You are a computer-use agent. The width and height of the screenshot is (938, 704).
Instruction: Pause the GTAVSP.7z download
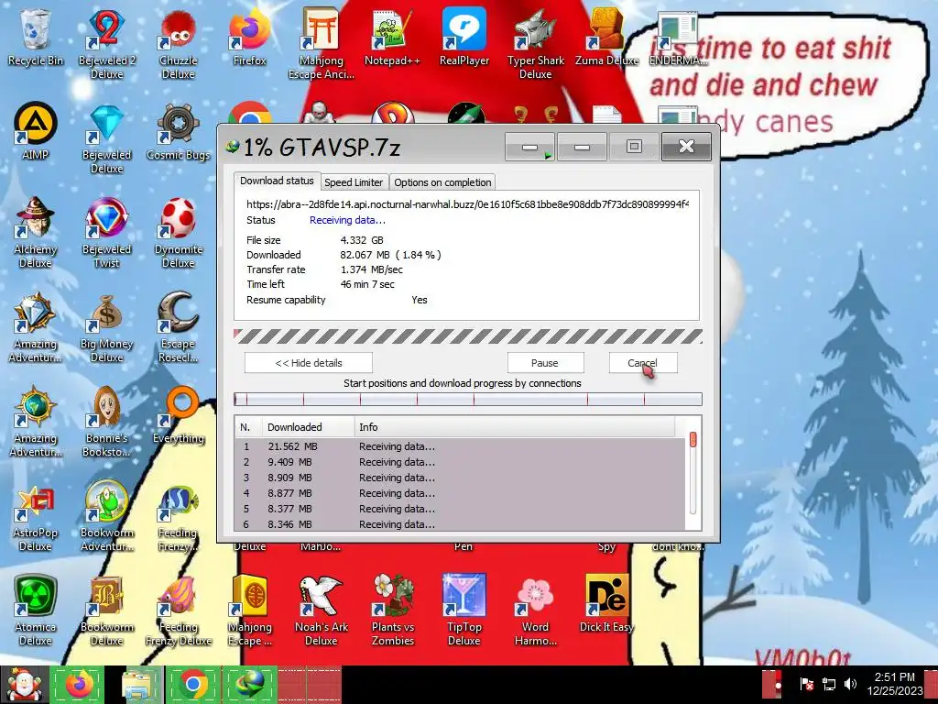(x=545, y=363)
